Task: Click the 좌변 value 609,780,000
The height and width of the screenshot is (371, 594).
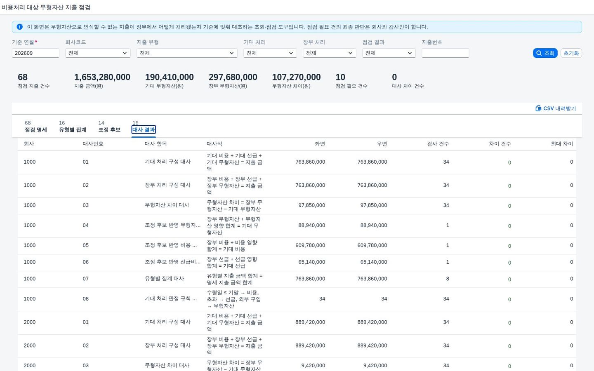Action: tap(310, 245)
